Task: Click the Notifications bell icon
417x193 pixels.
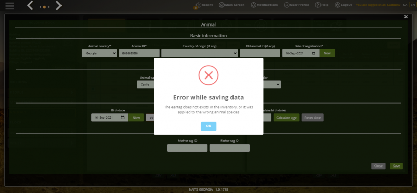Action: click(254, 5)
